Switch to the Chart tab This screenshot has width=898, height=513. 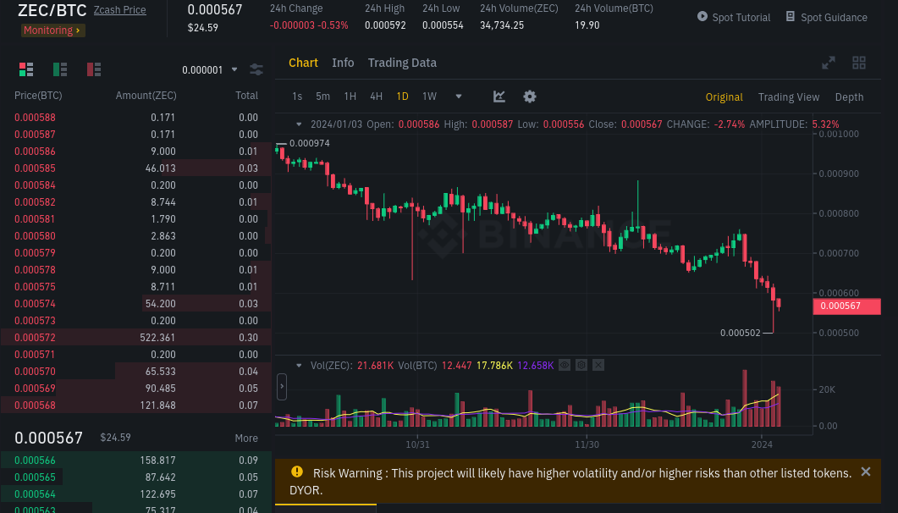[303, 63]
